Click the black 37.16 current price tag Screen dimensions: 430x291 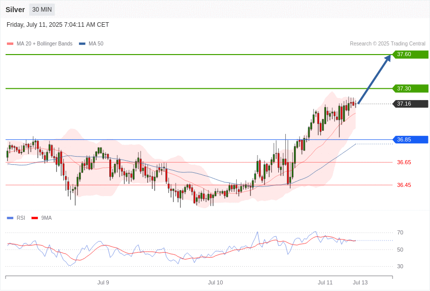pos(411,104)
